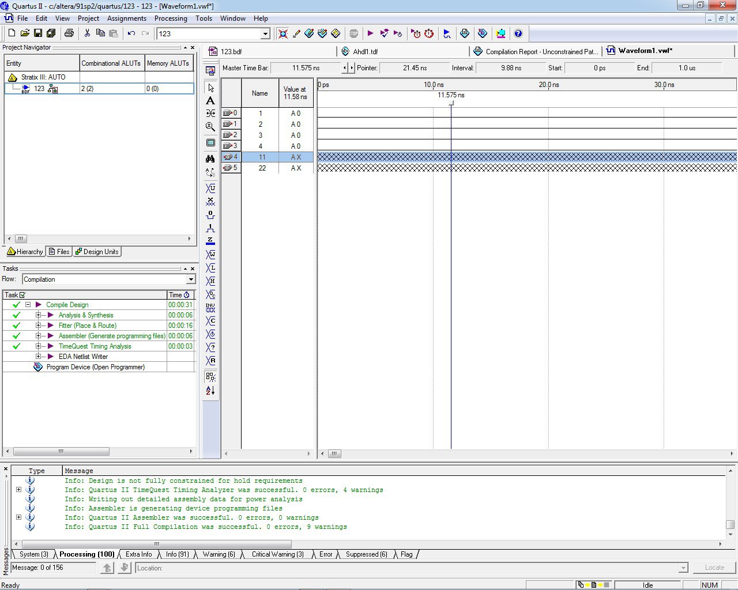Viewport: 738px width, 590px height.
Task: Open the Processing menu
Action: (x=171, y=18)
